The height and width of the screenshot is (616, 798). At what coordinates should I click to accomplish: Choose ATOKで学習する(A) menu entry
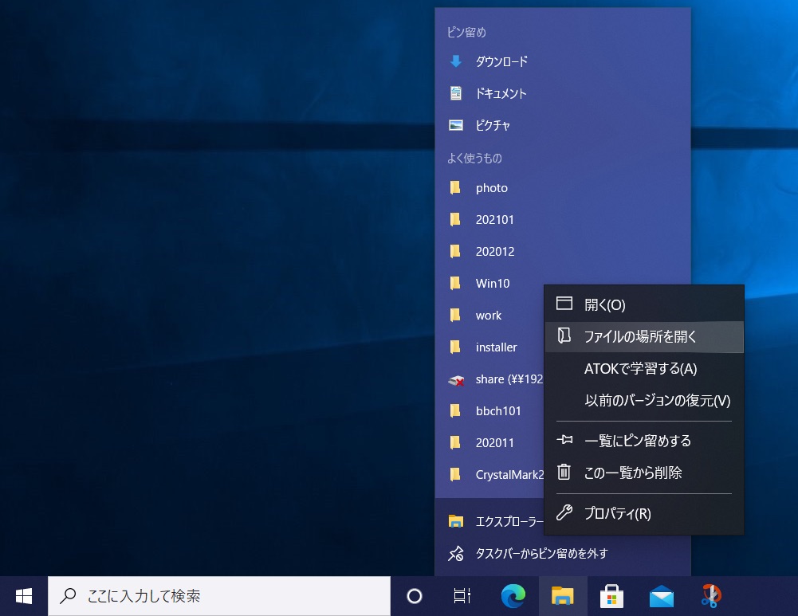pyautogui.click(x=644, y=368)
